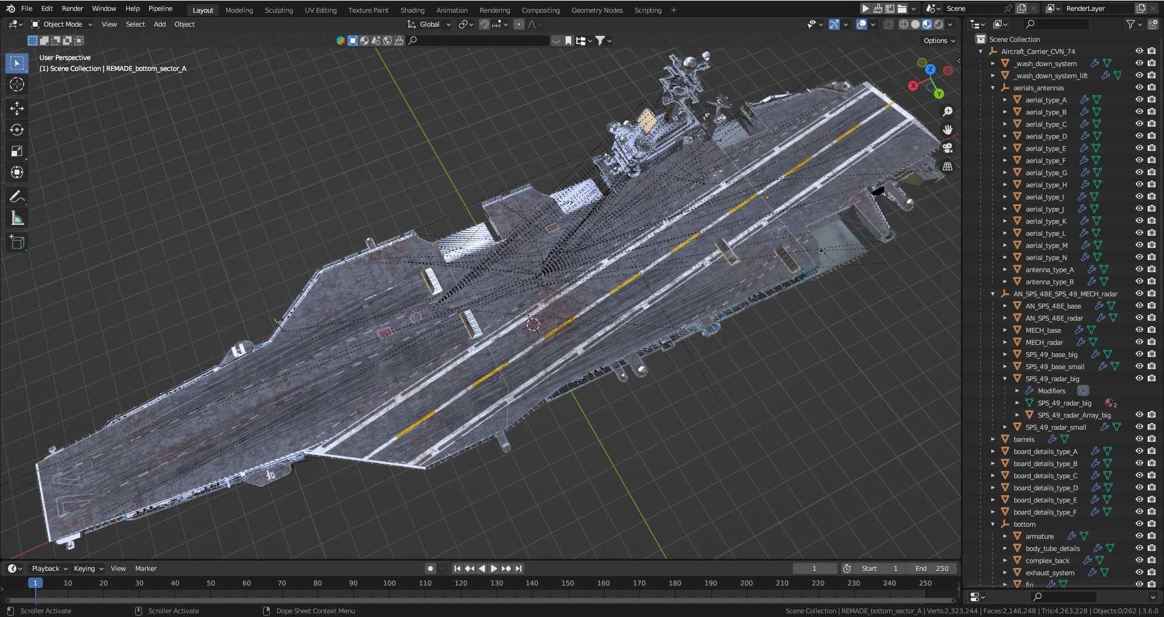The width and height of the screenshot is (1164, 617).
Task: Switch perspective/orthographic grid icon
Action: 948,166
